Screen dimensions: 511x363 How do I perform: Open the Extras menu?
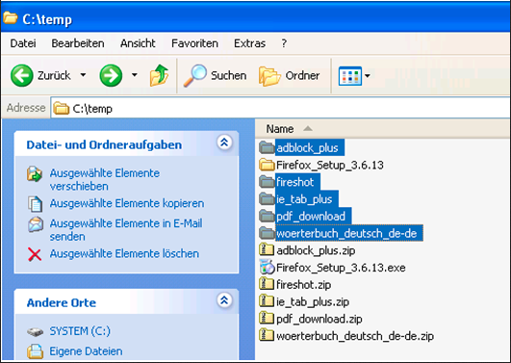point(249,43)
